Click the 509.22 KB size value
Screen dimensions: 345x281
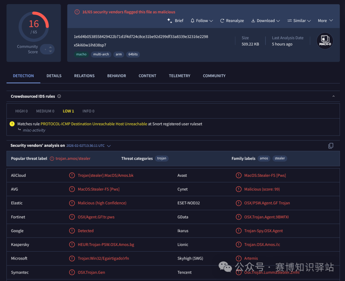click(x=250, y=44)
